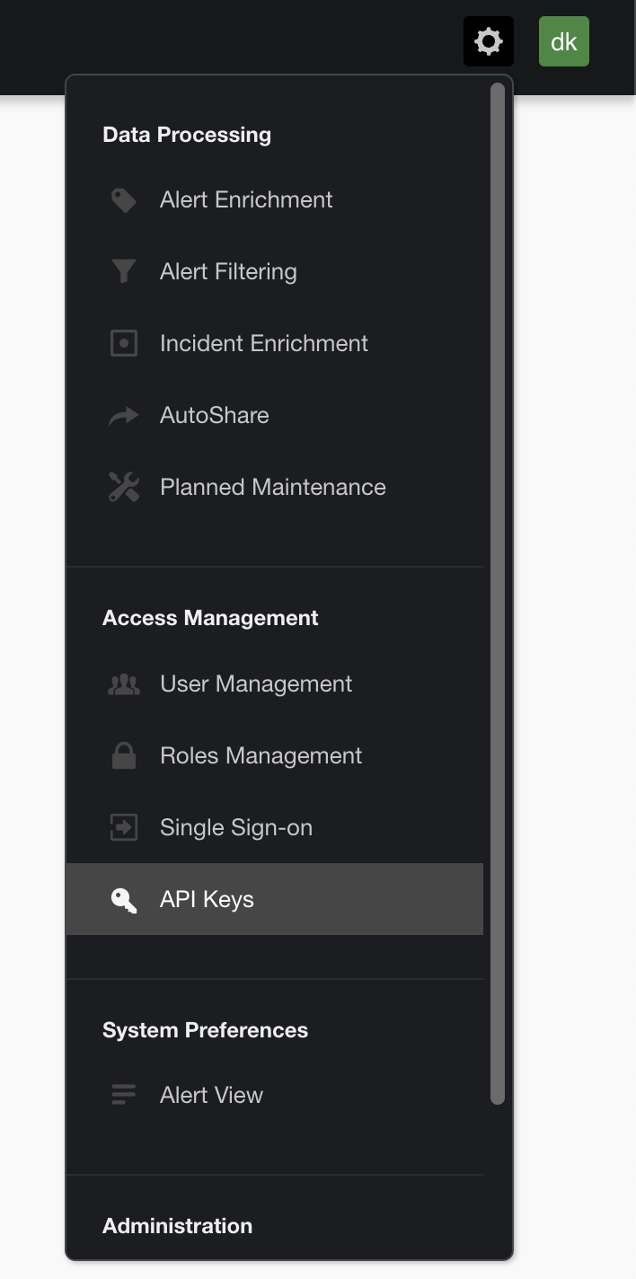
Task: Select the wrench icon for Planned Maintenance
Action: pyautogui.click(x=123, y=487)
